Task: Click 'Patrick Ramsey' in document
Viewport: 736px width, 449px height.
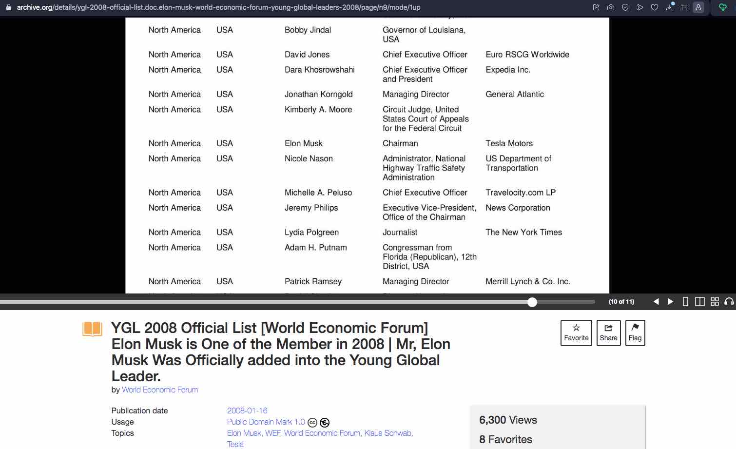Action: pyautogui.click(x=313, y=281)
